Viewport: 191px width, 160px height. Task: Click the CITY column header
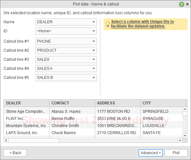(x=163, y=103)
